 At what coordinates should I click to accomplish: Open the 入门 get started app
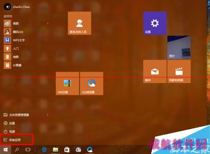[26, 49]
